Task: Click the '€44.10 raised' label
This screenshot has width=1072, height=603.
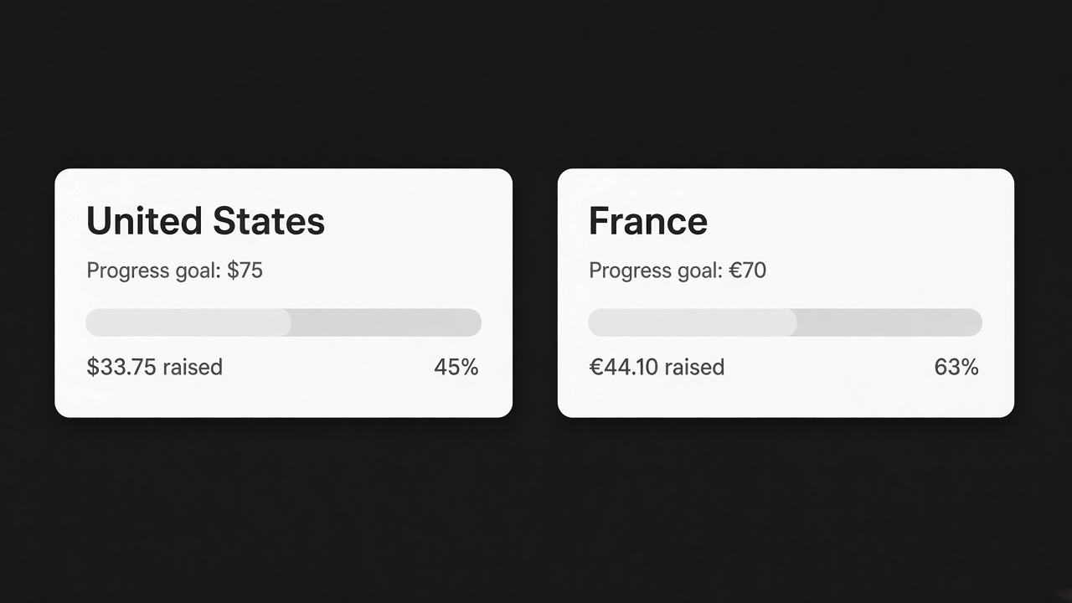Action: click(657, 367)
